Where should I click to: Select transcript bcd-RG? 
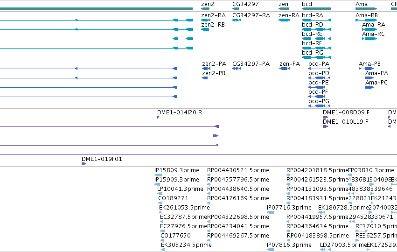coord(313,53)
